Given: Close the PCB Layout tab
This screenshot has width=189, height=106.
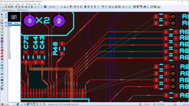Looking at the screenshot, I should click(x=27, y=10).
